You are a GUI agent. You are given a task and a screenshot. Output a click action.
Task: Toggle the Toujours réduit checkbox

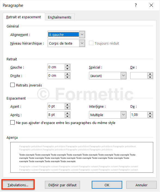pyautogui.click(x=91, y=43)
